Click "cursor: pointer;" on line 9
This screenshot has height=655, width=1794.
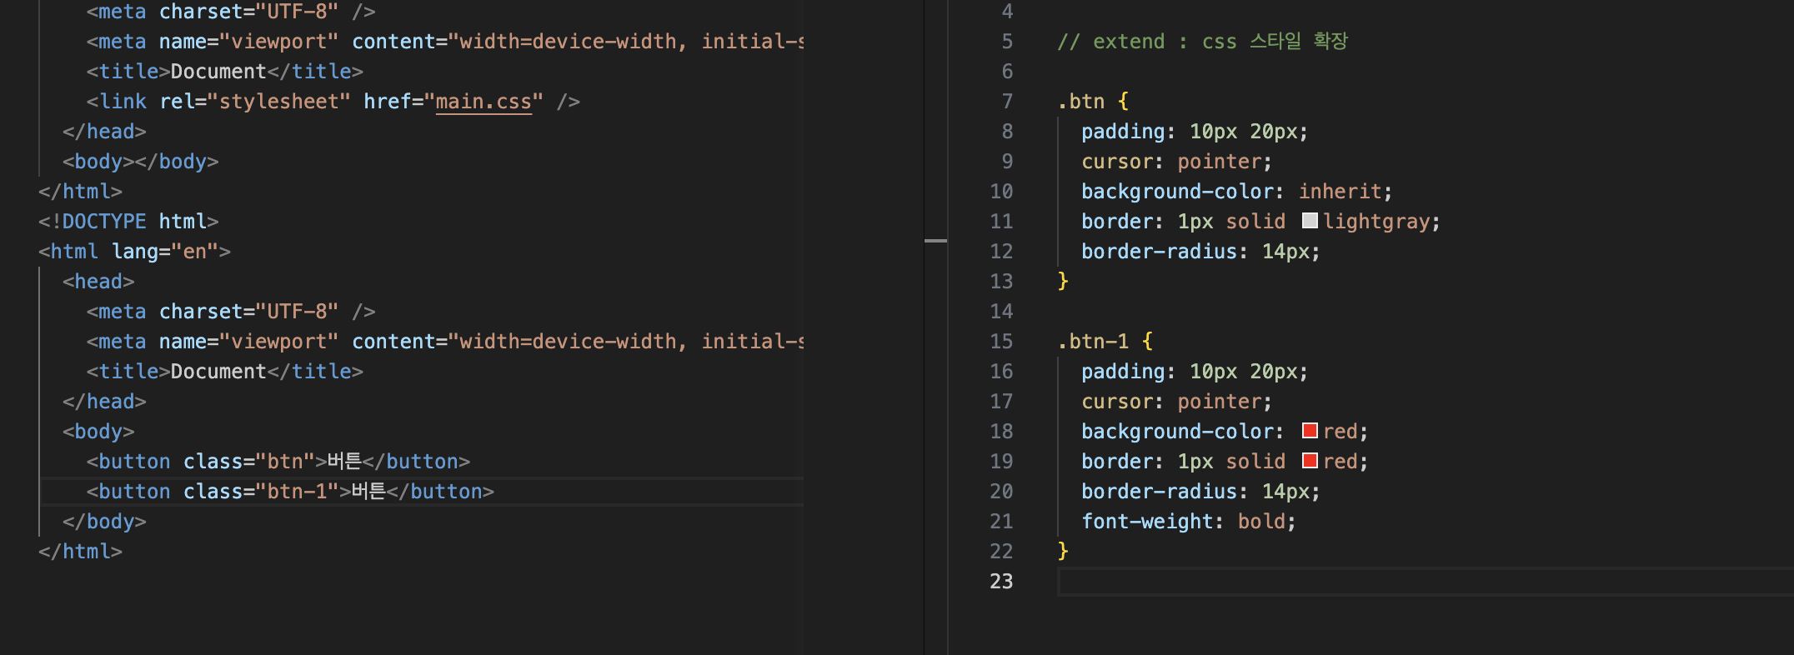click(1177, 162)
